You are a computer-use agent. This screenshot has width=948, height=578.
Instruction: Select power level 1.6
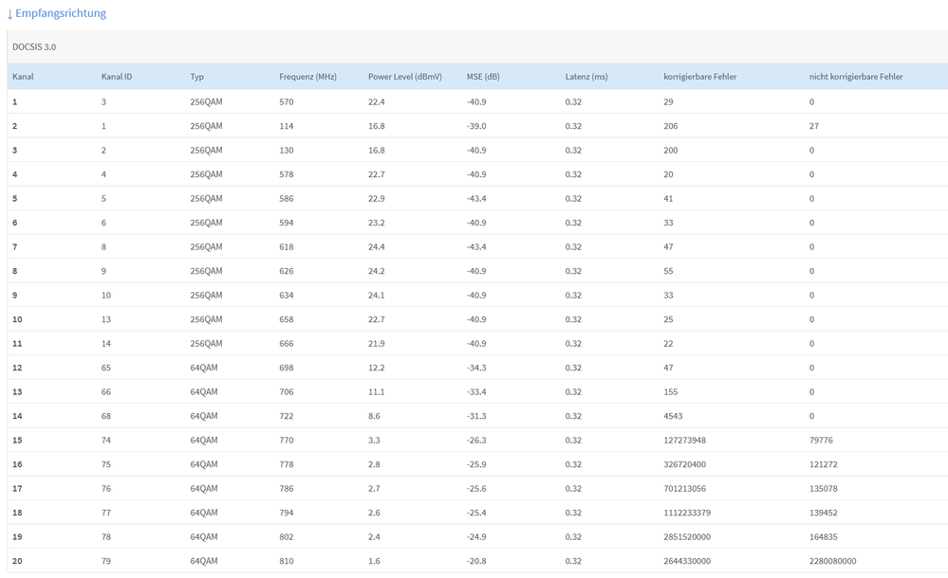[374, 561]
